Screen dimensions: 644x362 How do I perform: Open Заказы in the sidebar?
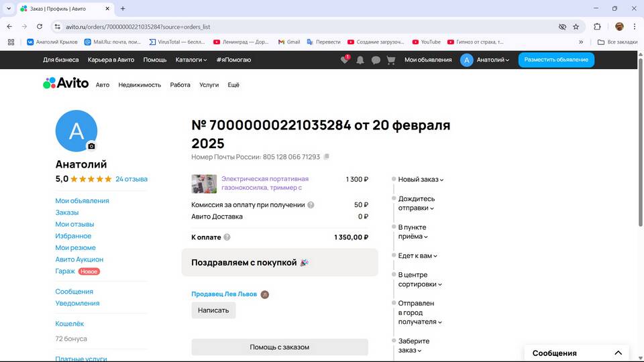pyautogui.click(x=67, y=213)
